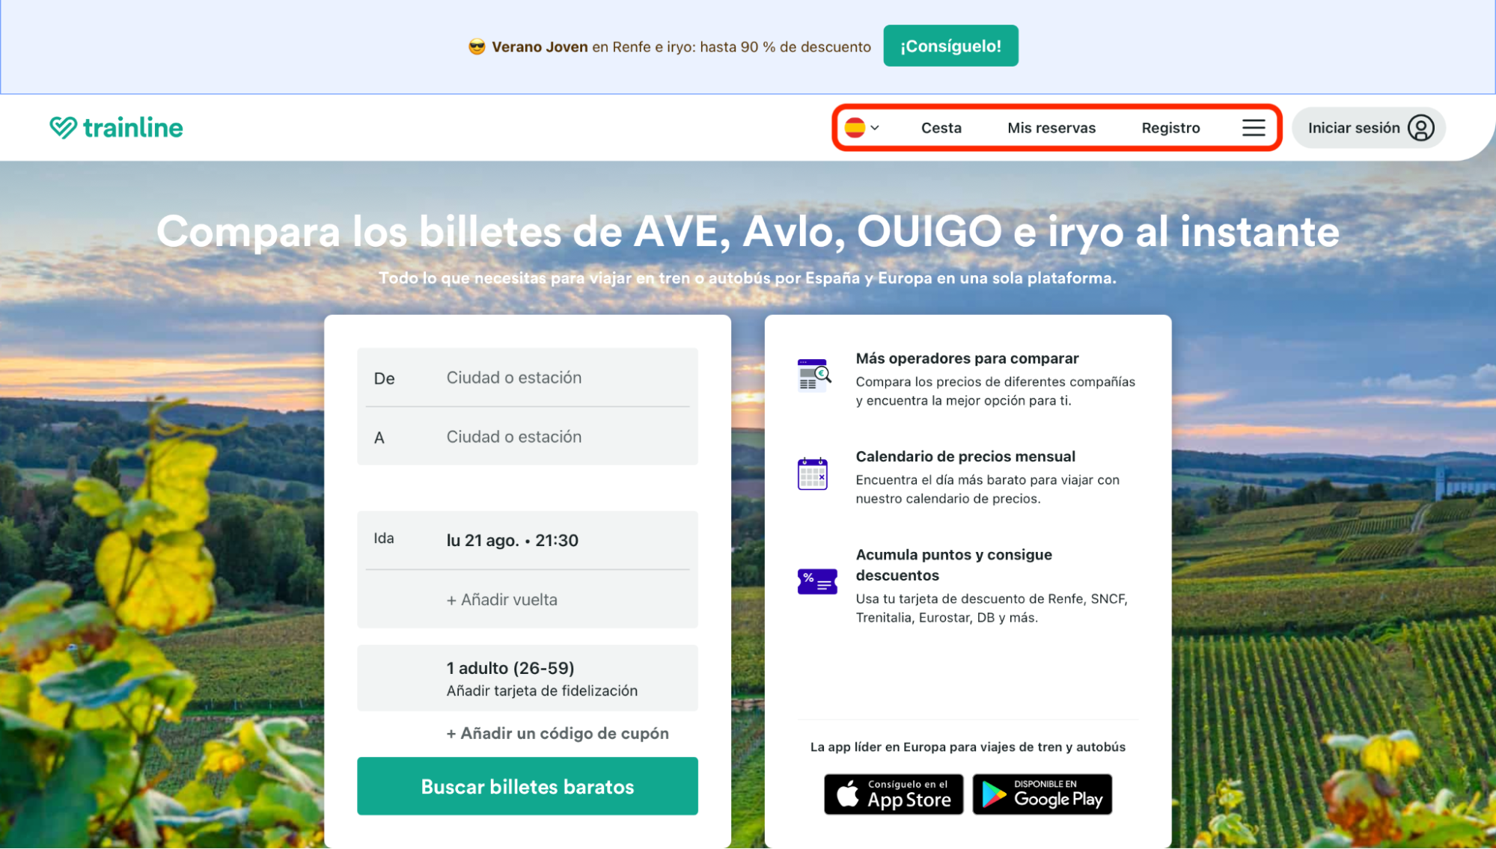Click + Añadir un código de cupón
Image resolution: width=1496 pixels, height=849 pixels.
558,733
